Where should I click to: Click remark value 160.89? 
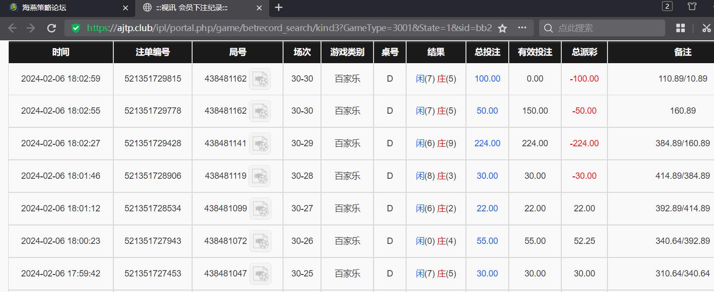coord(683,111)
